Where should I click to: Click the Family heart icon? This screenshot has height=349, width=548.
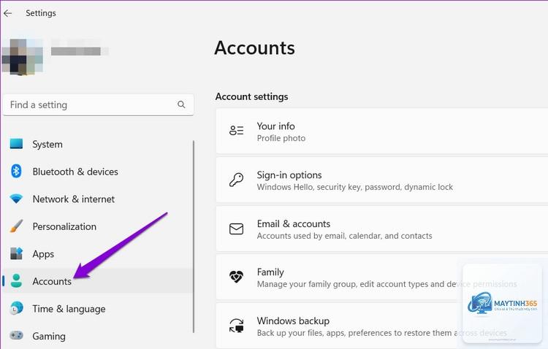point(236,277)
